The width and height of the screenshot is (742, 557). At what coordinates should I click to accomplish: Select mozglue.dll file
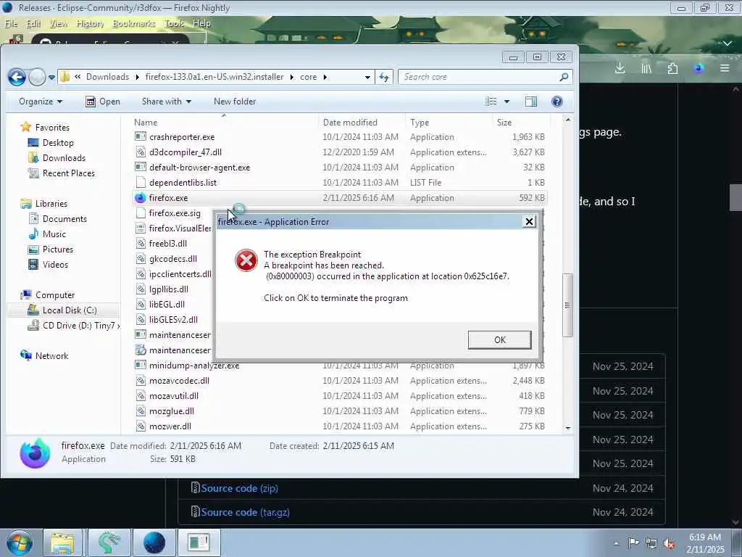coord(171,411)
